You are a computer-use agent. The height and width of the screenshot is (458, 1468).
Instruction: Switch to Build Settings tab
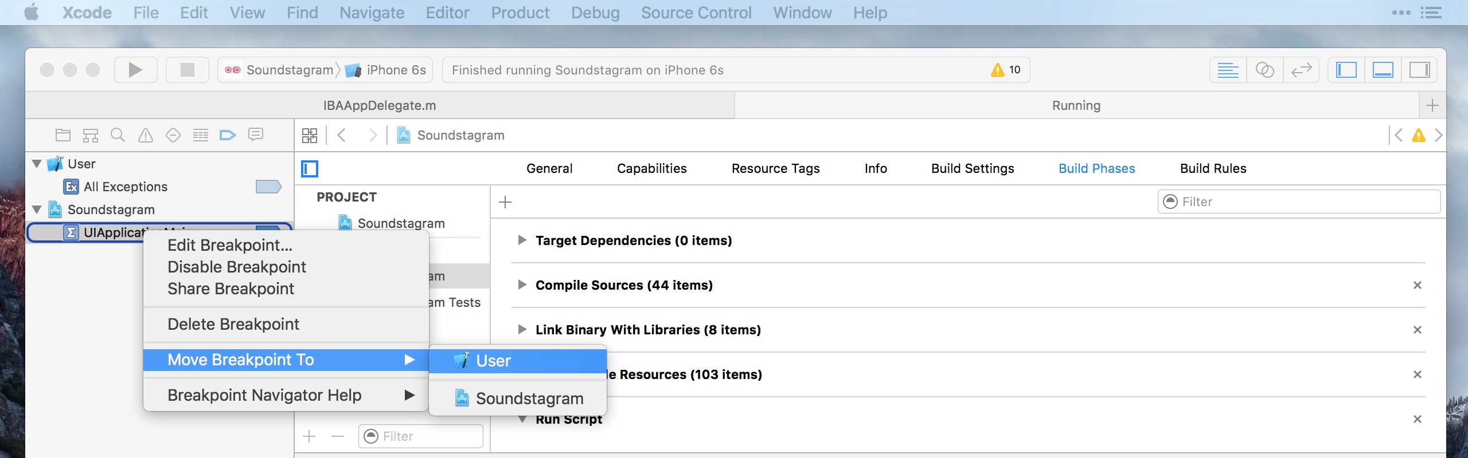[973, 168]
